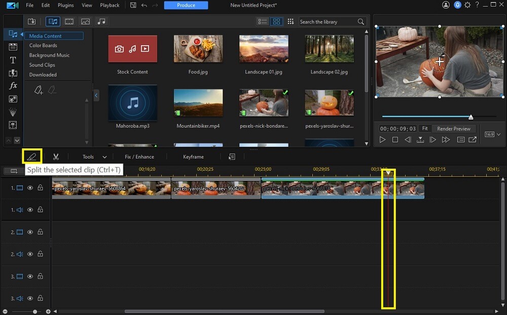Select the Split clip tool
The height and width of the screenshot is (315, 507).
point(31,156)
